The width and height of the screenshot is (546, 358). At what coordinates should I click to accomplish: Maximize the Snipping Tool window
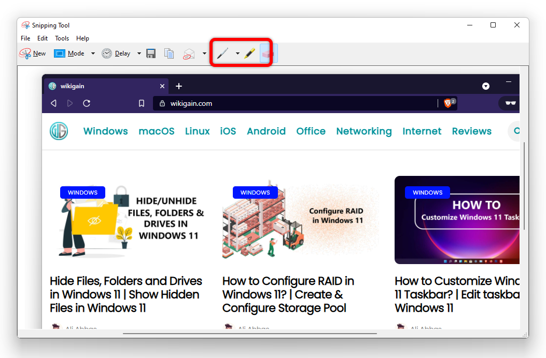493,25
